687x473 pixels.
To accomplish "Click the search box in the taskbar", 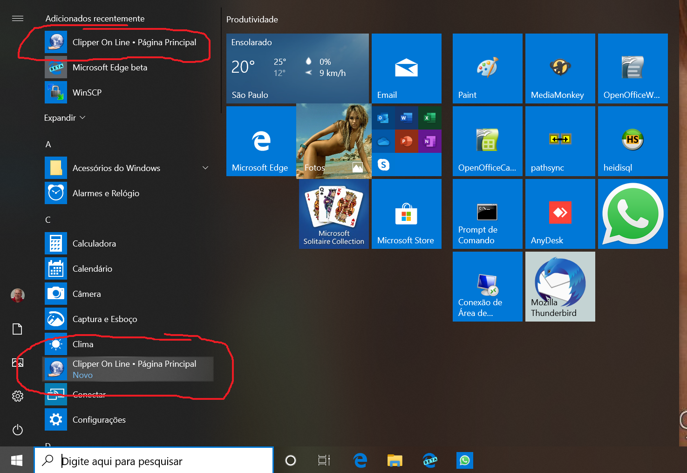I will coord(154,461).
